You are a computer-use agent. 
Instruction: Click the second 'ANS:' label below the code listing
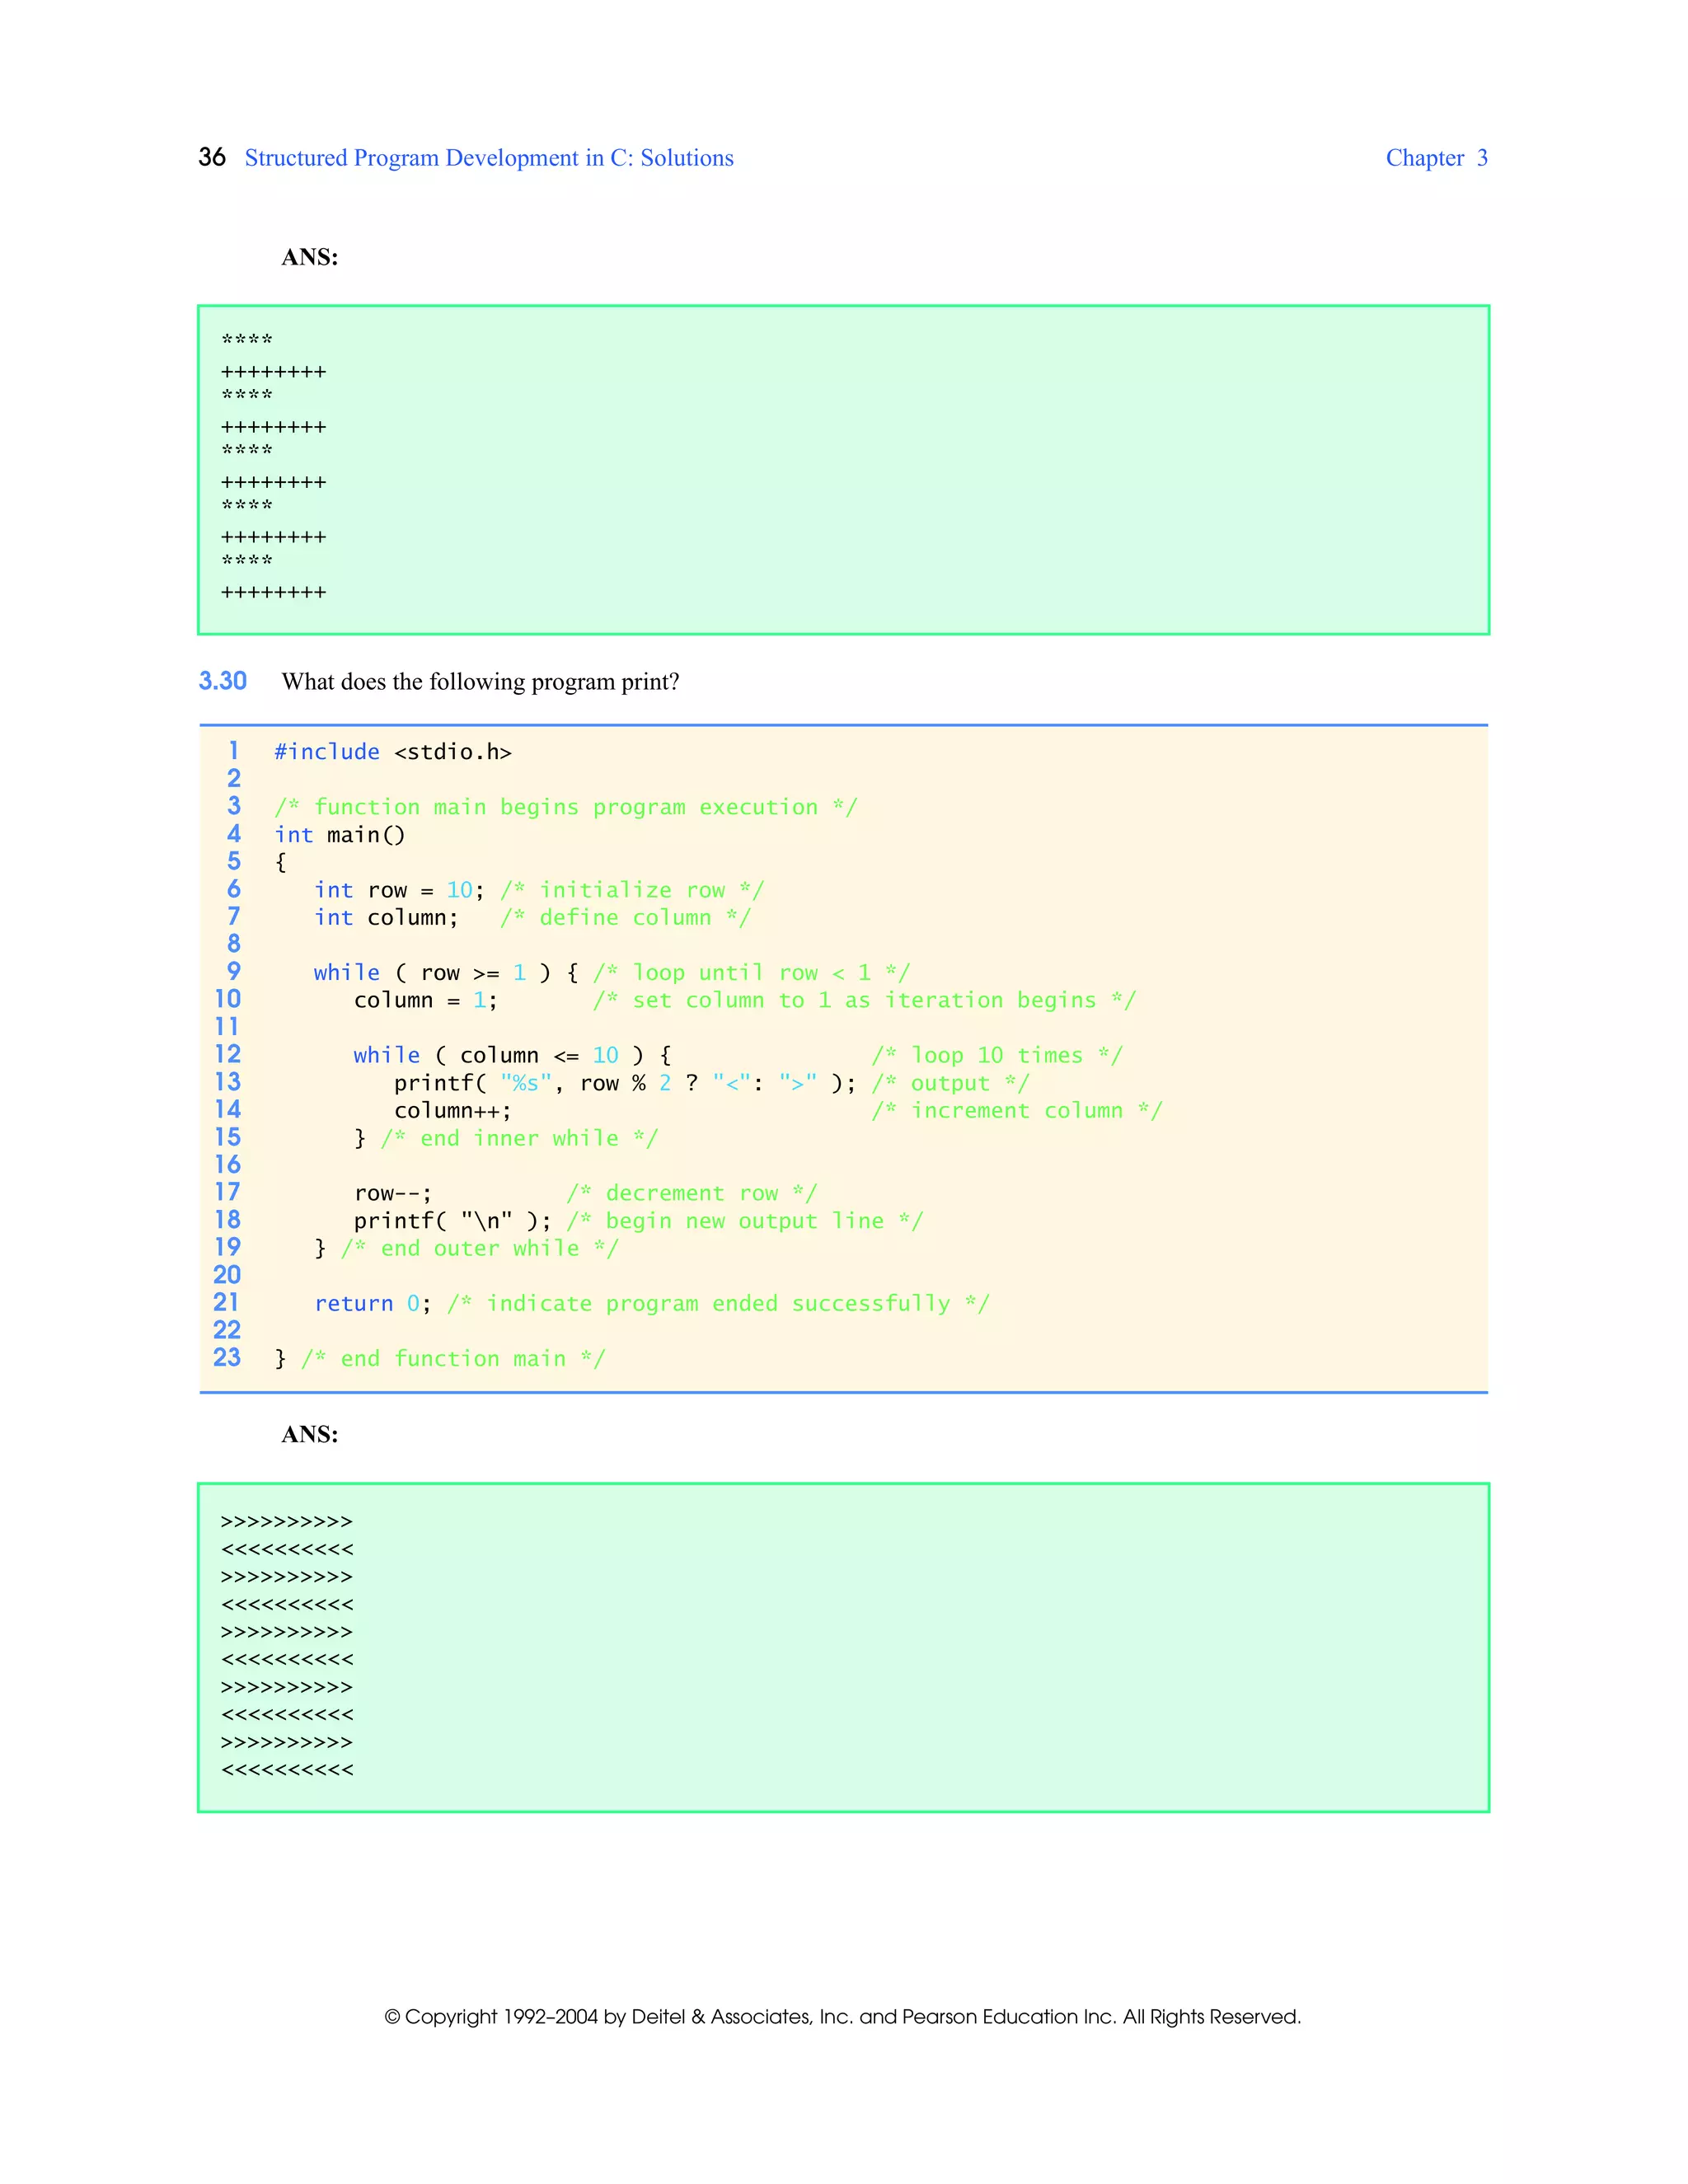coord(309,1434)
